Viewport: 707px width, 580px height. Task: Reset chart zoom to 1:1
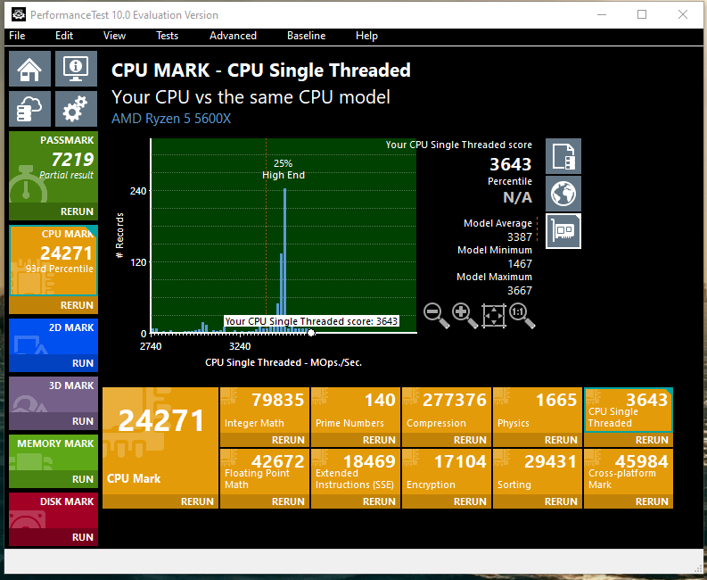click(522, 316)
